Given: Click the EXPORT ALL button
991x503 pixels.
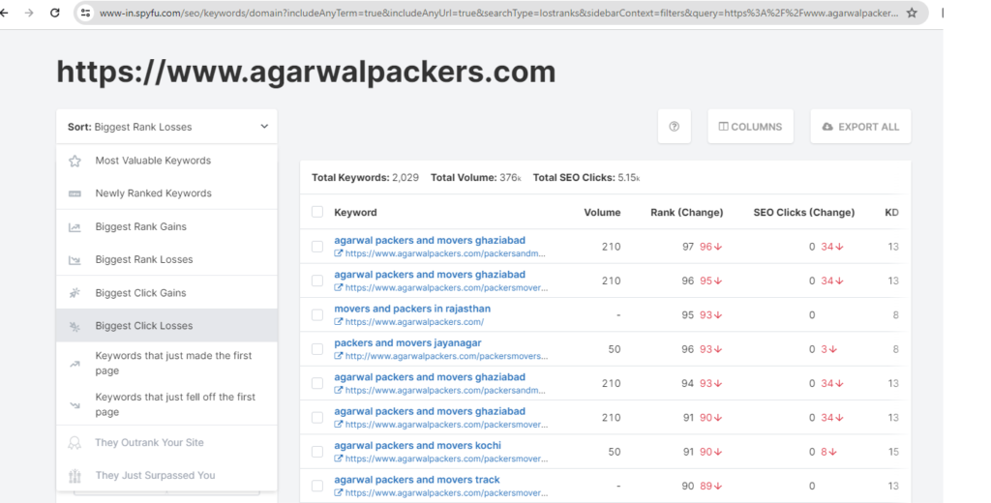Looking at the screenshot, I should tap(859, 127).
